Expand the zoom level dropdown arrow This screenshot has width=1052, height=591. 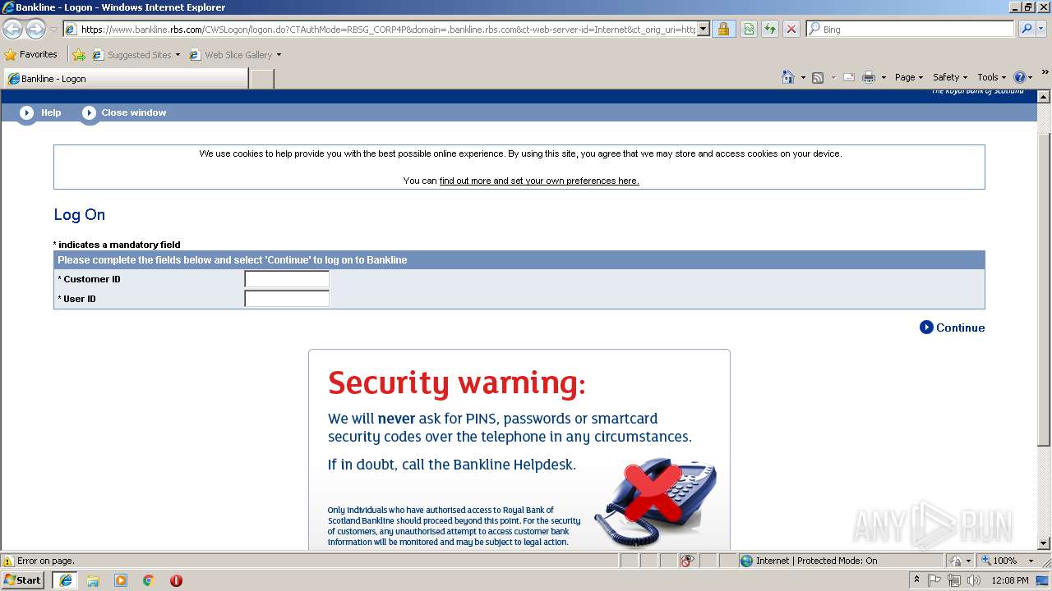pyautogui.click(x=1031, y=561)
